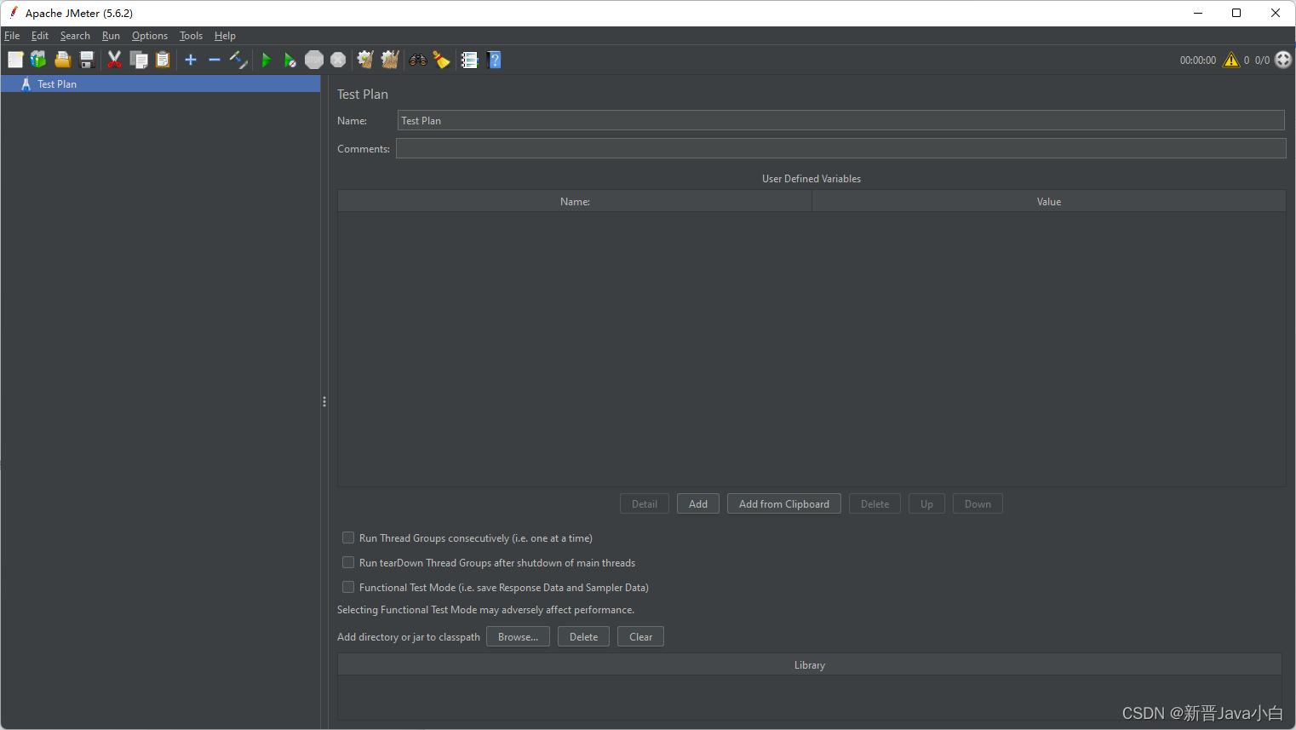Clear all results with double broom
The height and width of the screenshot is (730, 1296).
390,60
